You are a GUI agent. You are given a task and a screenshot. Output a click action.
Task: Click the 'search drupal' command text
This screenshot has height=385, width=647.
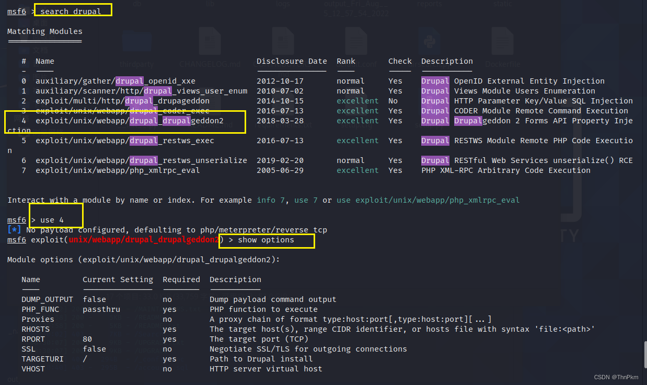71,11
